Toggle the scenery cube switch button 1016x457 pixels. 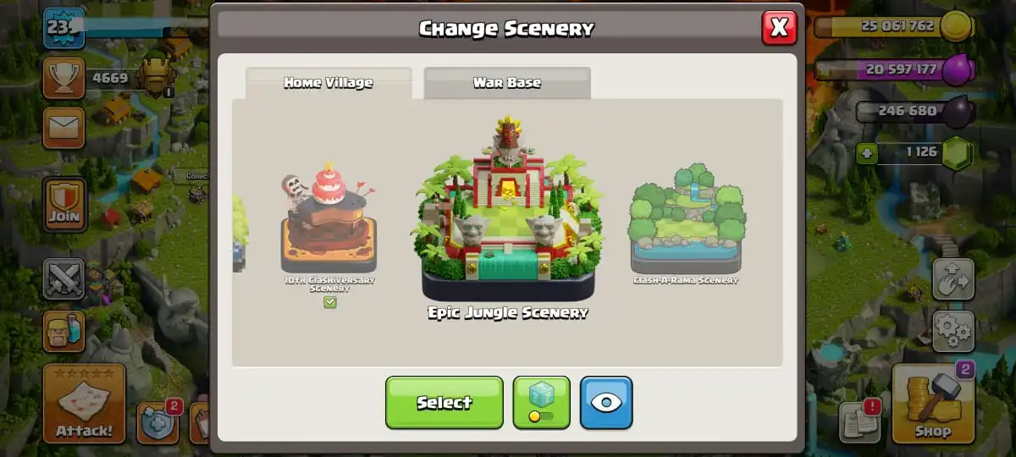click(541, 403)
